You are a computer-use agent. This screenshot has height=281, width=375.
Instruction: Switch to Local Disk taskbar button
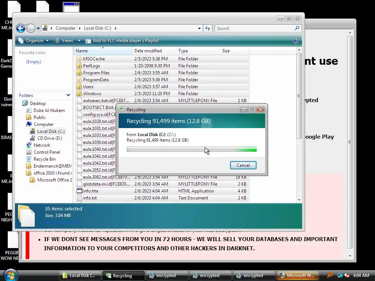click(80, 276)
